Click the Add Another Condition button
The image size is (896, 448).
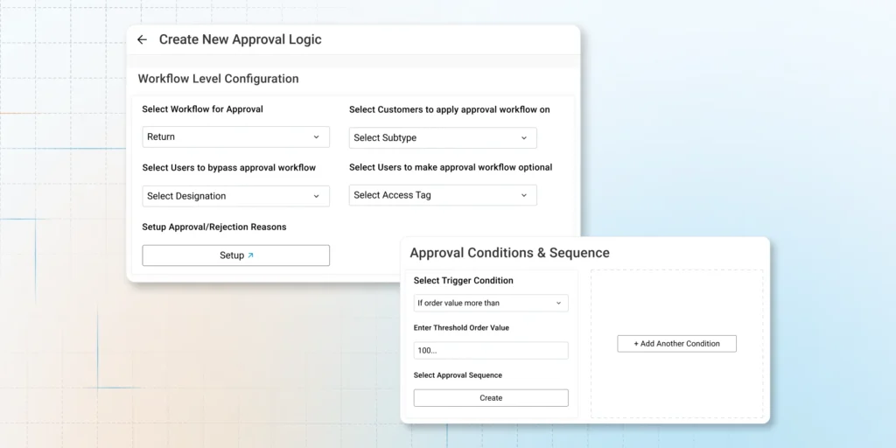[676, 343]
